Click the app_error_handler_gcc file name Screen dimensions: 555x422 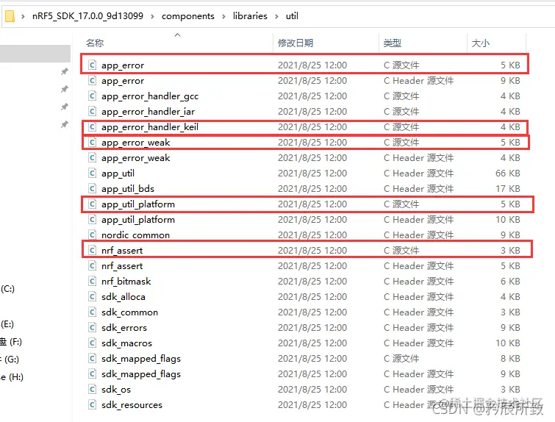(x=150, y=96)
